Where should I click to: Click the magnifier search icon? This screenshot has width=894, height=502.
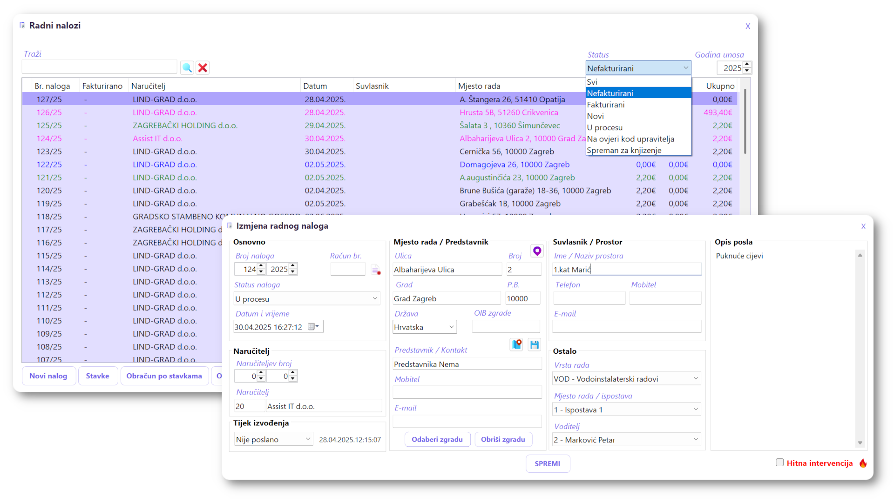187,68
